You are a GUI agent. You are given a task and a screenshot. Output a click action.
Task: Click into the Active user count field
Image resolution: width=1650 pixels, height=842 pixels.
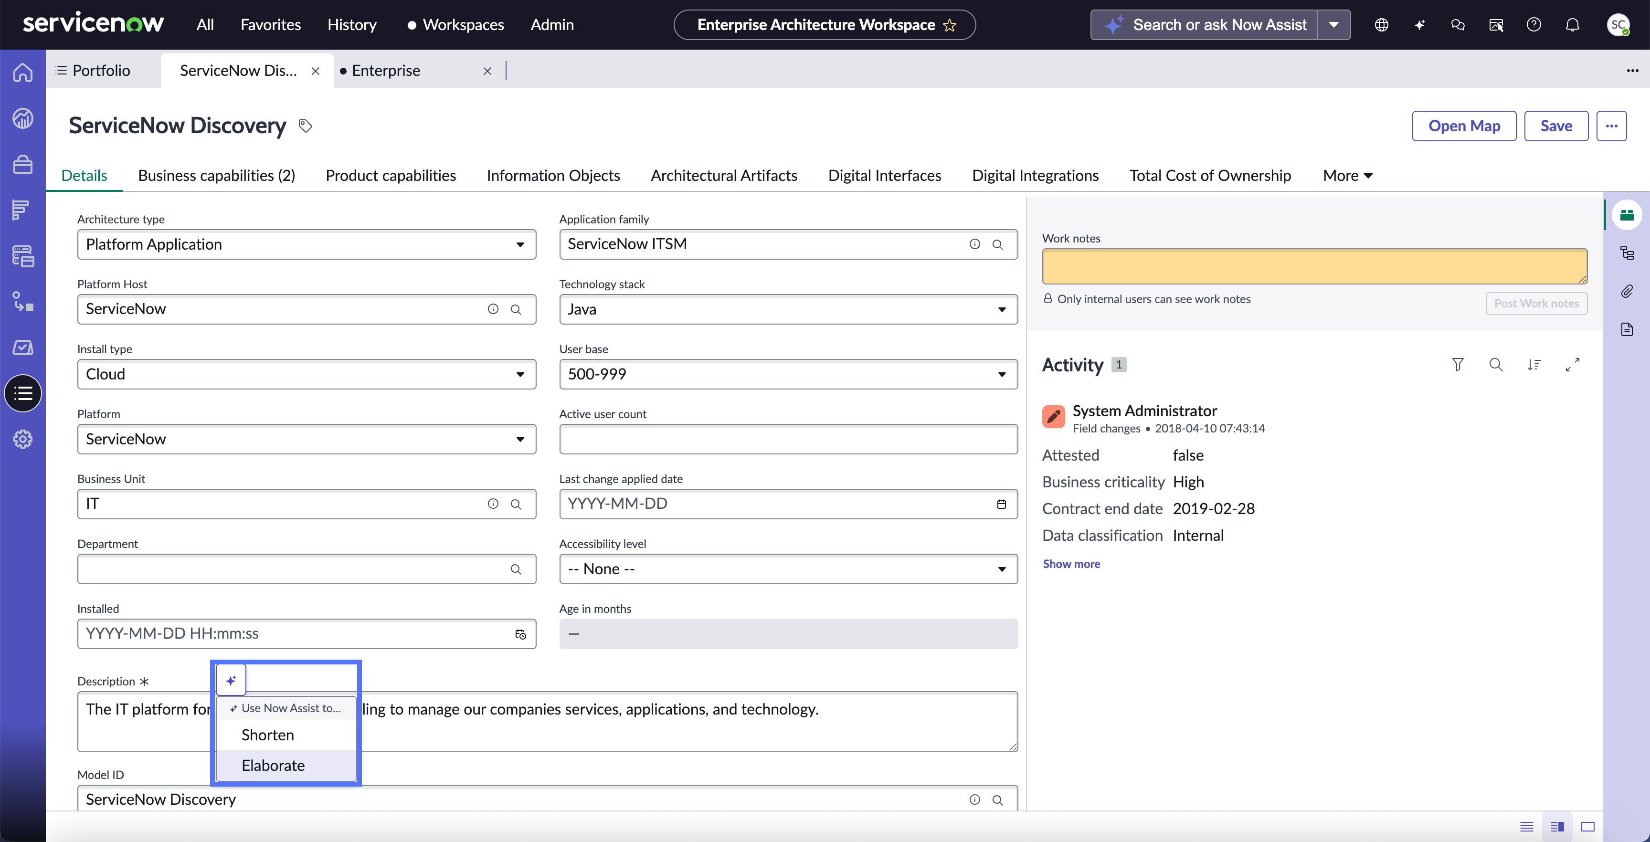(788, 439)
